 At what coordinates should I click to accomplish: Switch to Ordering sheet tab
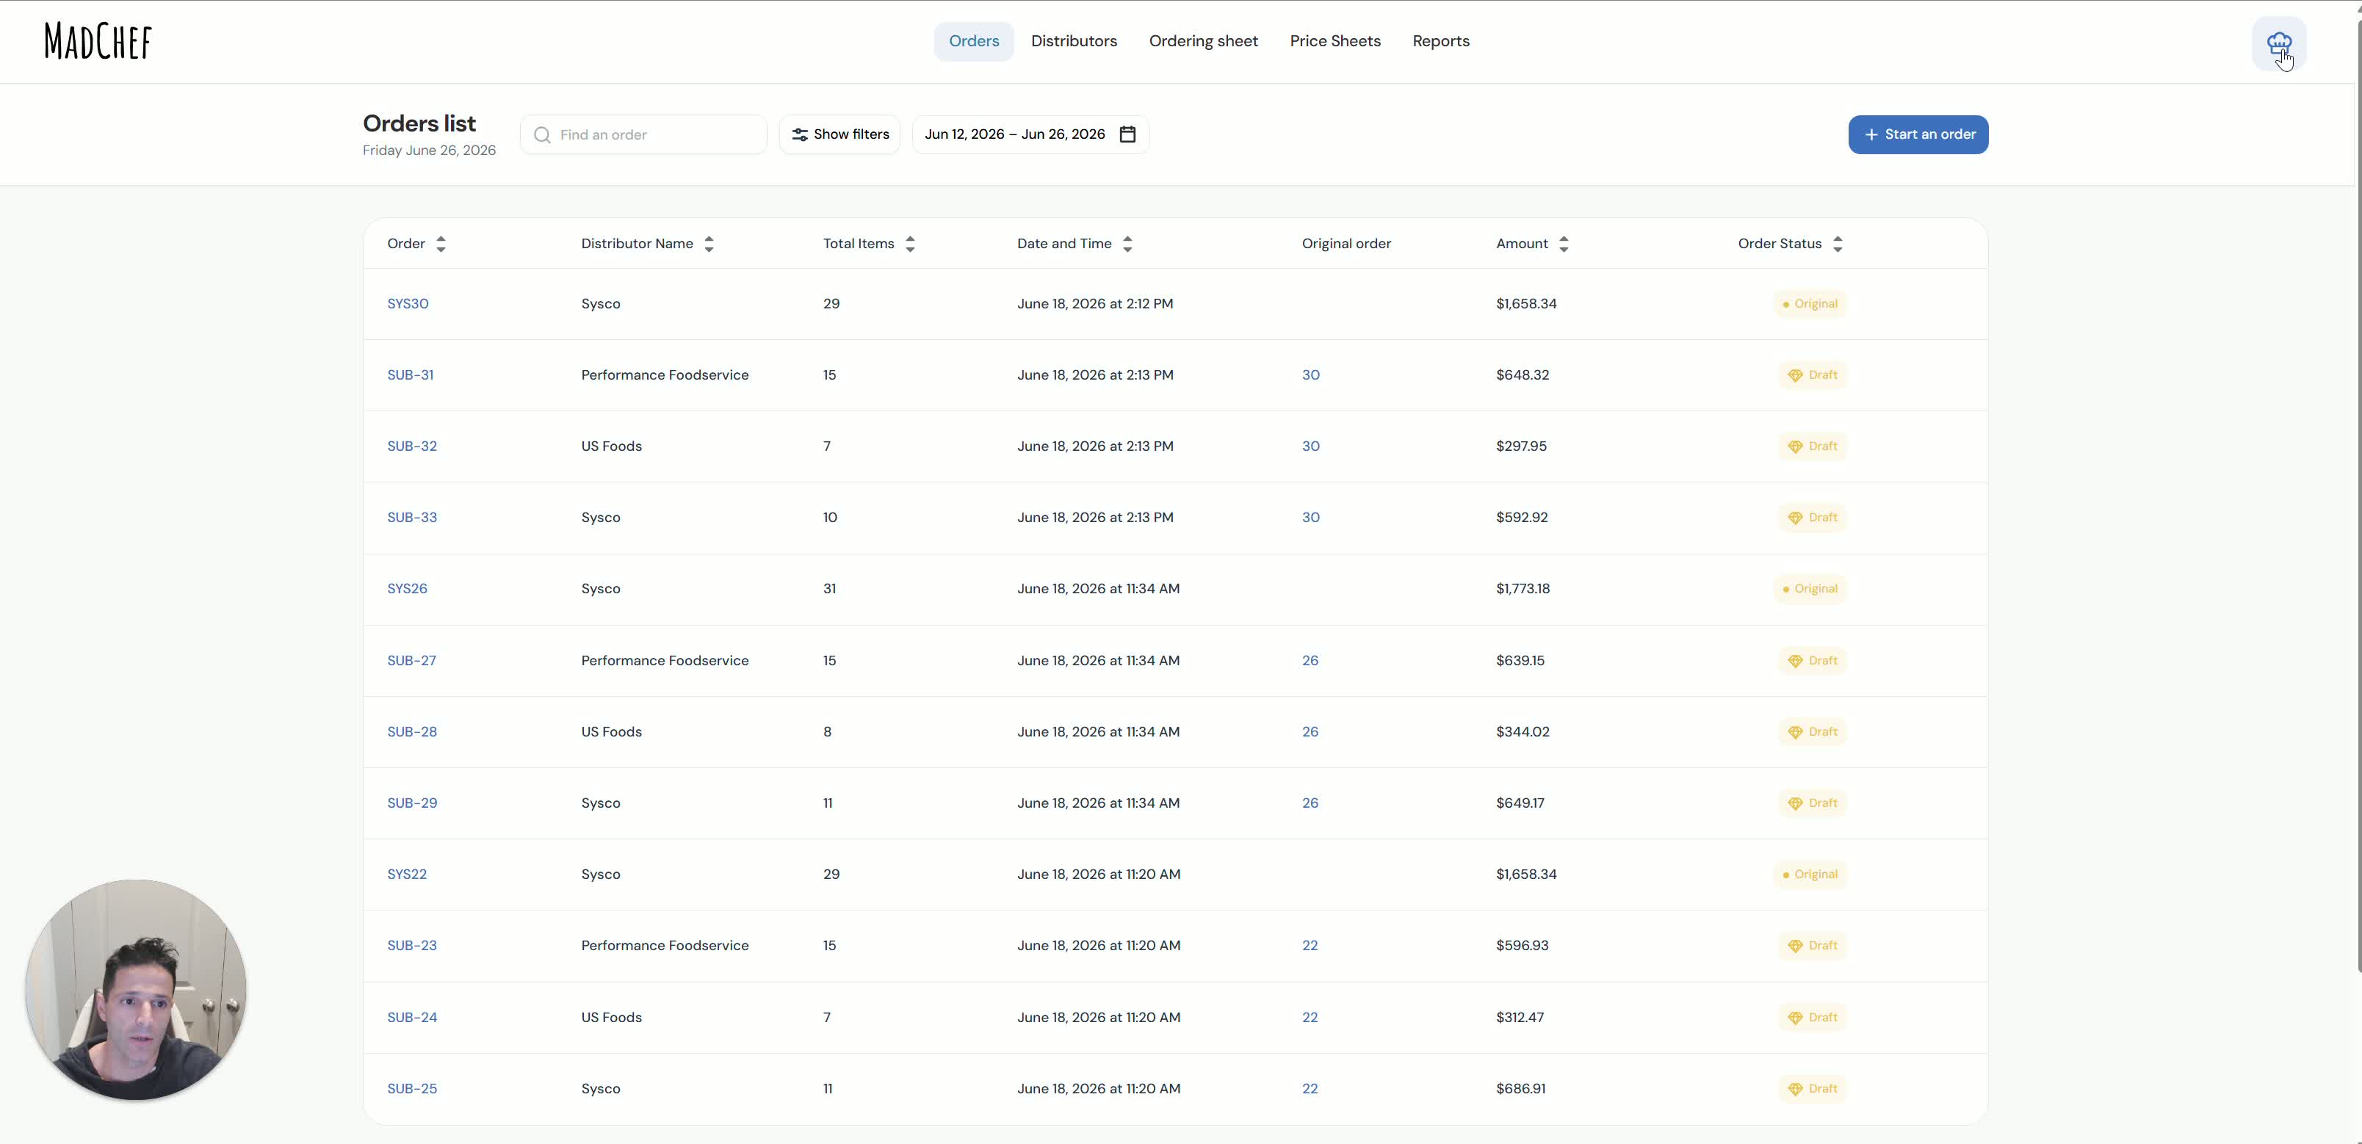point(1203,41)
